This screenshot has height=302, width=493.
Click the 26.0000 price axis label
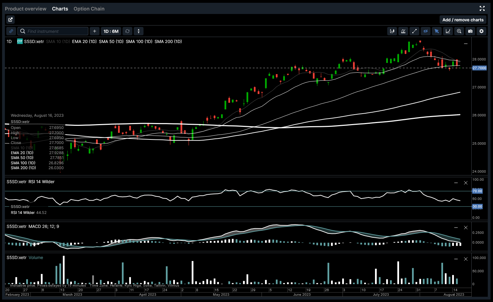[x=479, y=115]
